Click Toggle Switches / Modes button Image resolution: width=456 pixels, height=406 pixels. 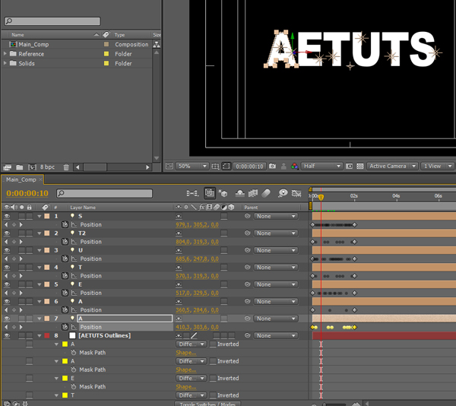click(x=207, y=404)
